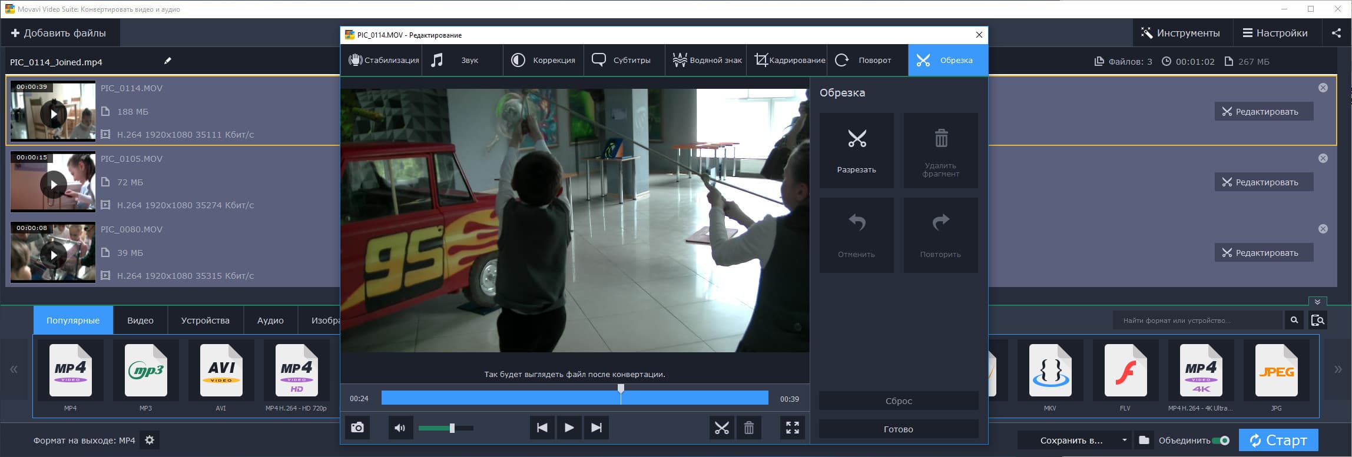
Task: Click the trash icon in playback bar
Action: coord(748,428)
